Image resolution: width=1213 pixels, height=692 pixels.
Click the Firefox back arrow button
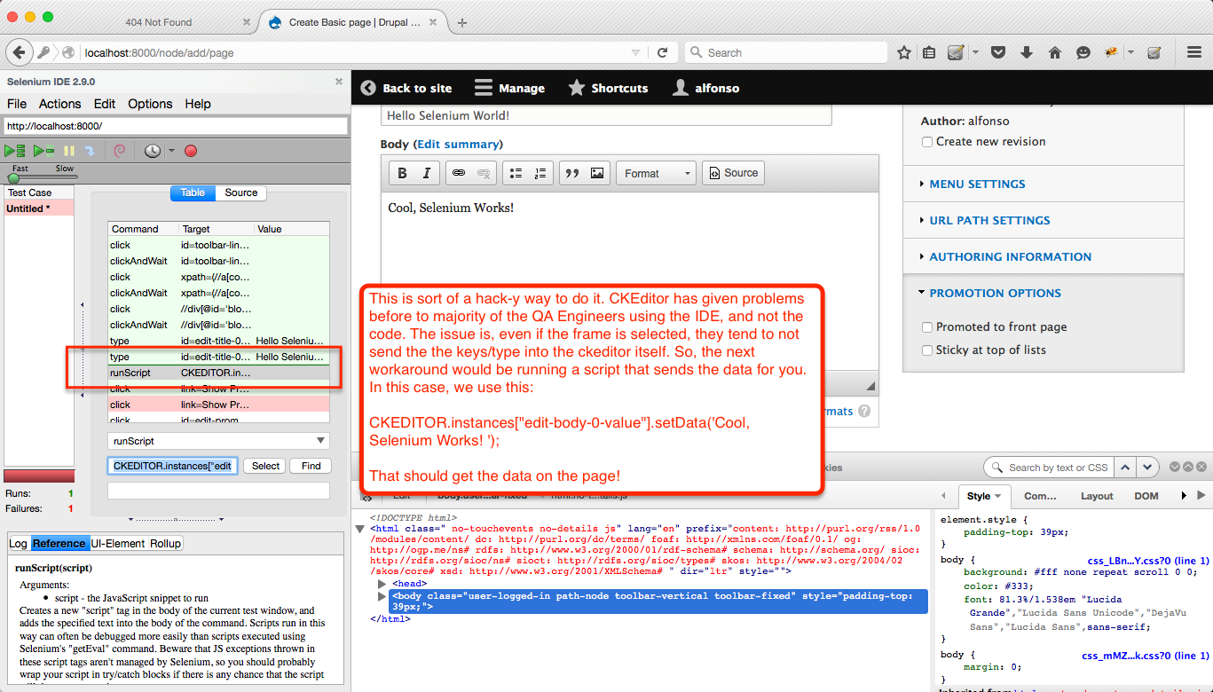pyautogui.click(x=20, y=52)
